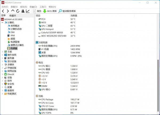The image size is (160, 115).
Task: Click the 操作系统 Windows logo icon
Action: 6,55
